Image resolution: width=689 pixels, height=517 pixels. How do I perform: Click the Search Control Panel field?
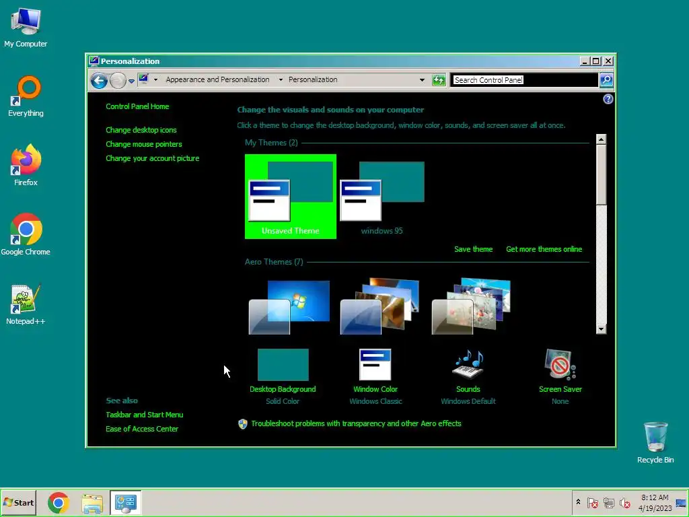click(x=524, y=80)
